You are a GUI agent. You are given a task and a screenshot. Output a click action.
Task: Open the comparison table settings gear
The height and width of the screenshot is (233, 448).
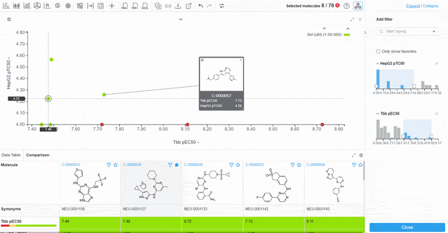[361, 155]
